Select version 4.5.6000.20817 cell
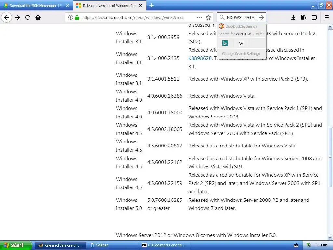This screenshot has height=250, width=333. (165, 146)
